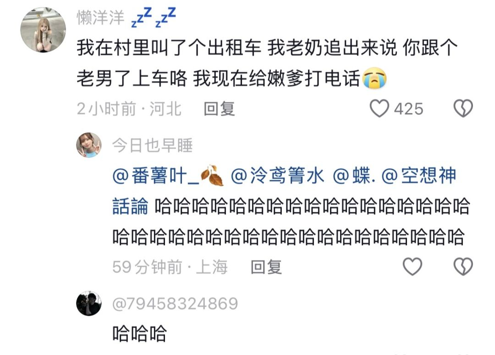495x355 pixels.
Task: Dislike the 懒洋洋 comment with broken heart
Action: [x=463, y=108]
